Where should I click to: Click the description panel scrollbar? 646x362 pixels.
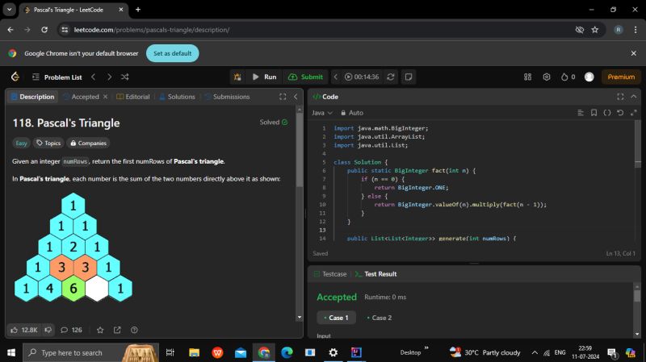click(x=300, y=148)
